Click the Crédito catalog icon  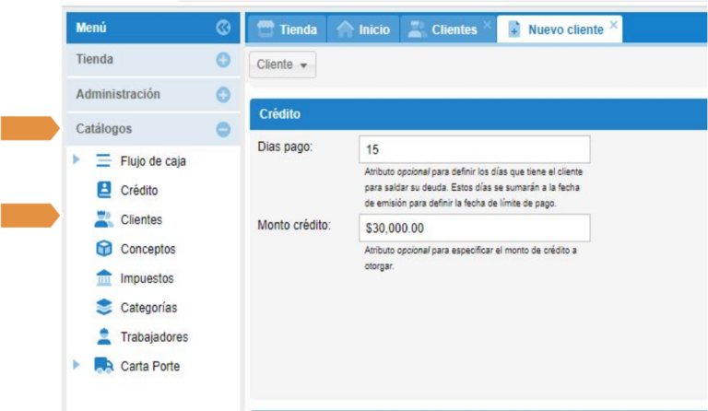pyautogui.click(x=104, y=190)
